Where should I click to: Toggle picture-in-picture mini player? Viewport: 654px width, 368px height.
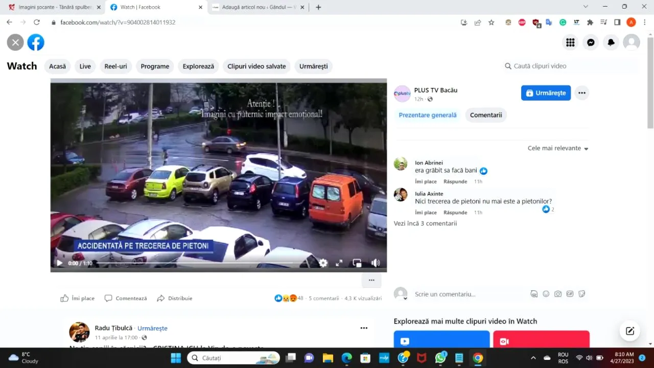357,263
